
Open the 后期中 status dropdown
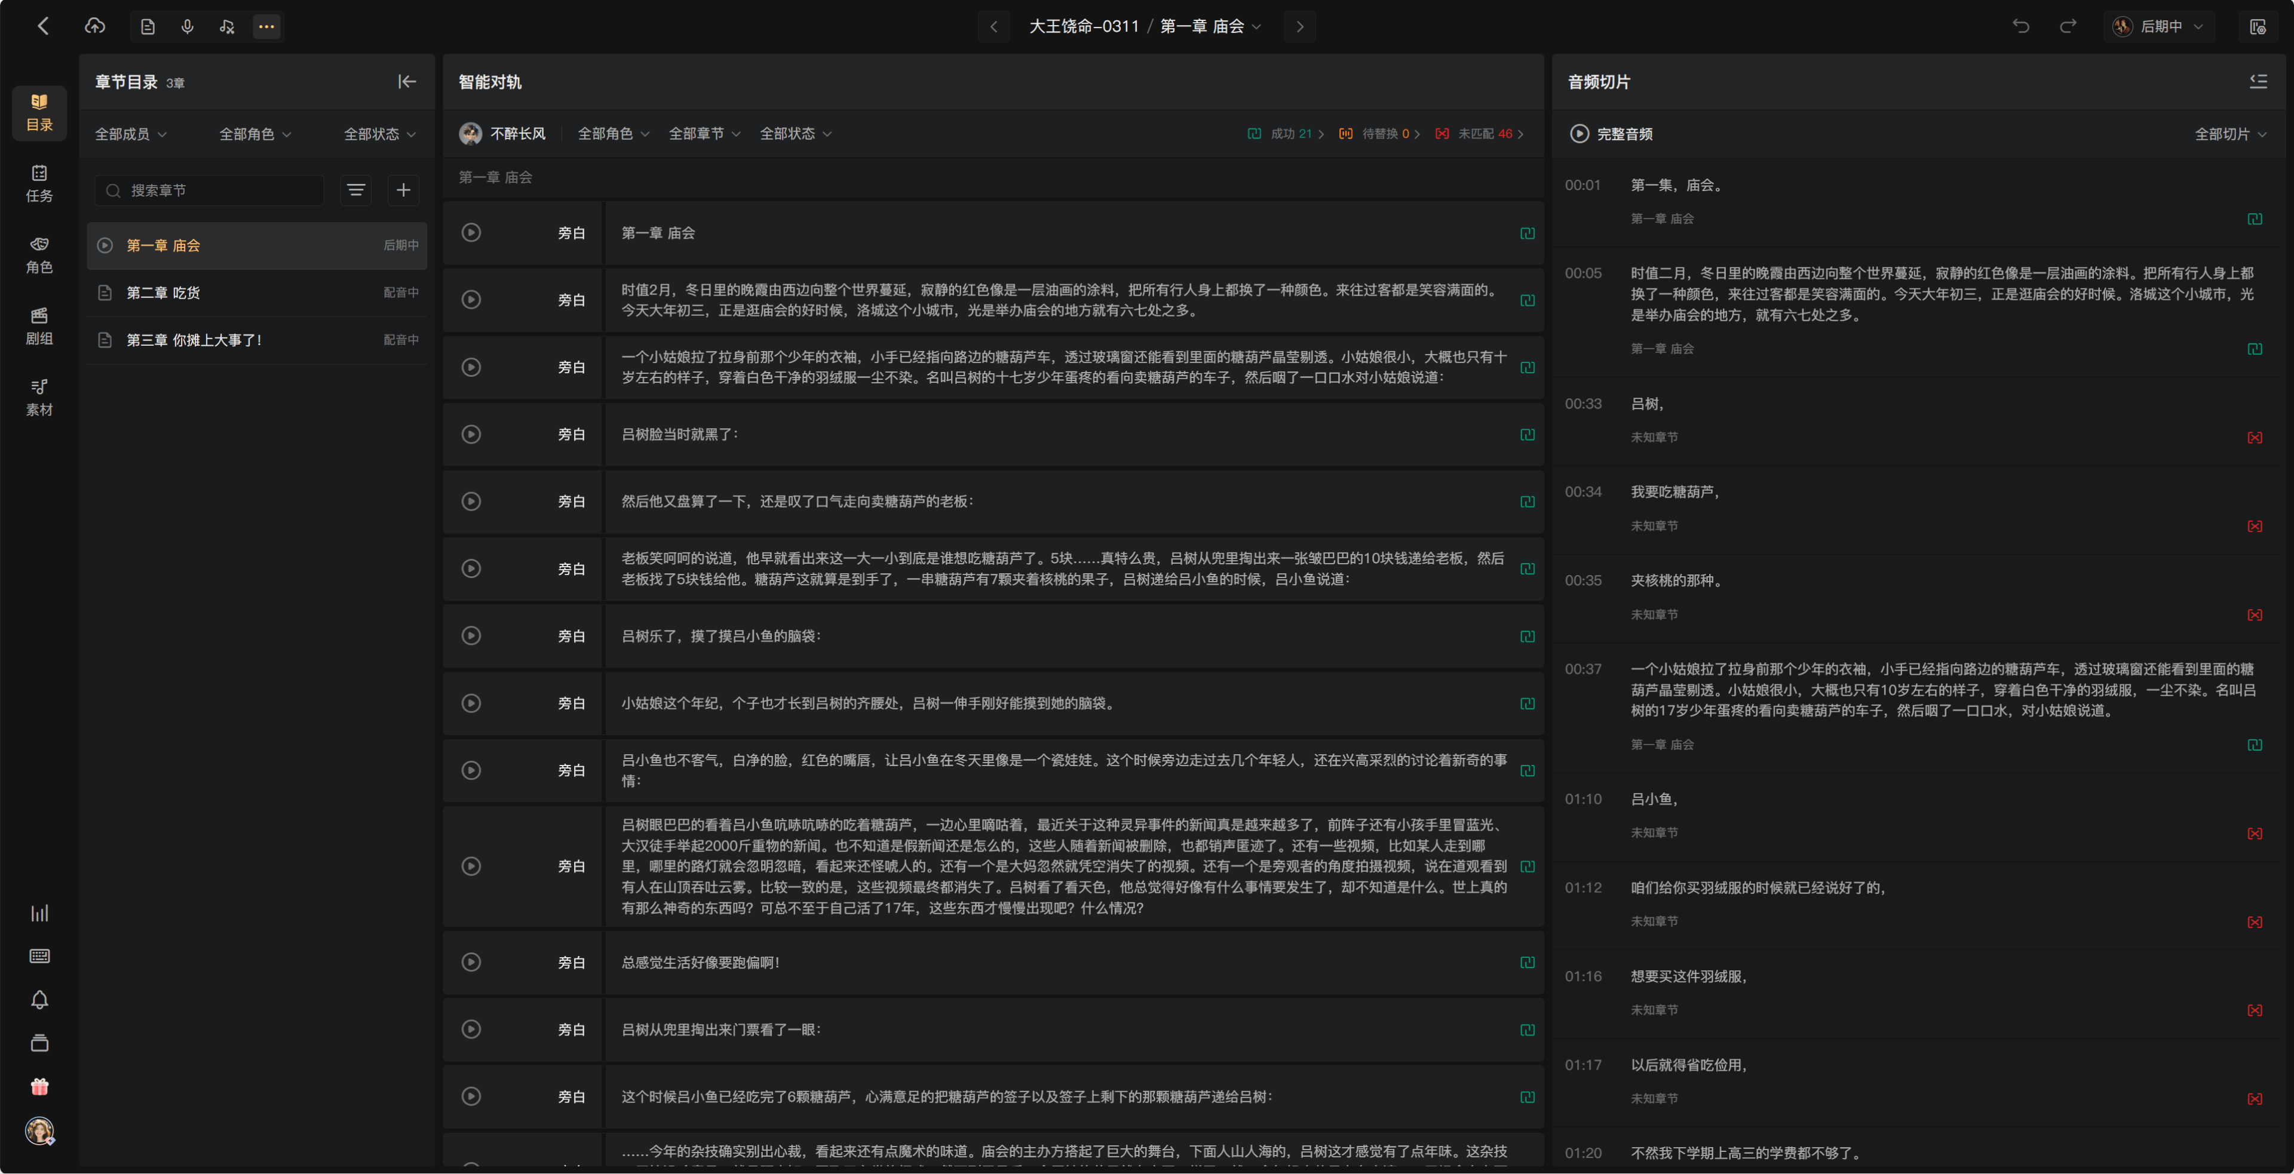coord(2158,27)
